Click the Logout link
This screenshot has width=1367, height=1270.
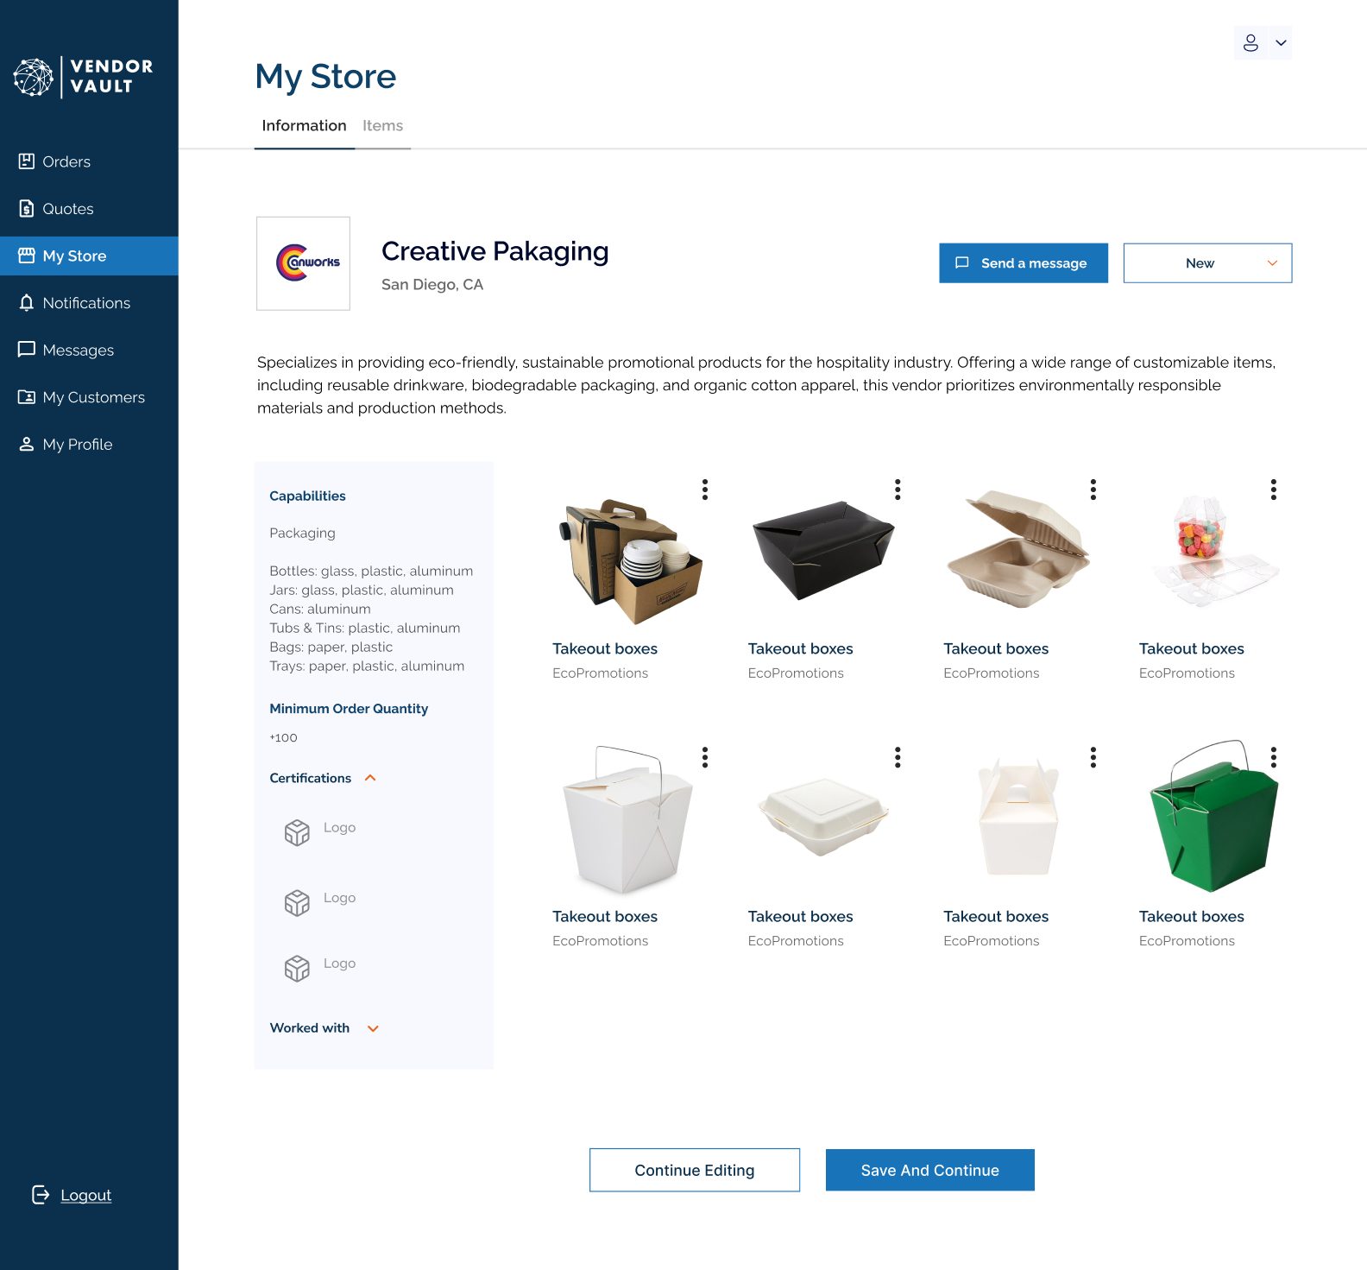coord(85,1195)
